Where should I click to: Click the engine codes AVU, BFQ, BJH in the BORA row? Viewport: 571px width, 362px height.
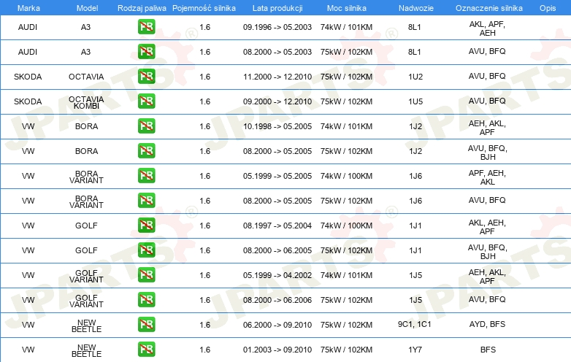[x=488, y=153]
